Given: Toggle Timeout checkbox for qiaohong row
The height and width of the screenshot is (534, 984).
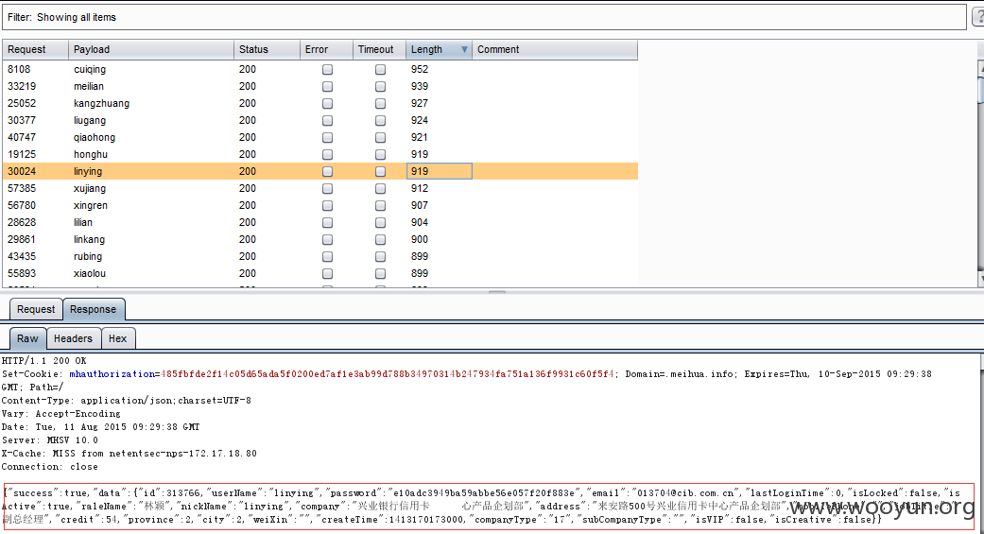Looking at the screenshot, I should [x=380, y=137].
